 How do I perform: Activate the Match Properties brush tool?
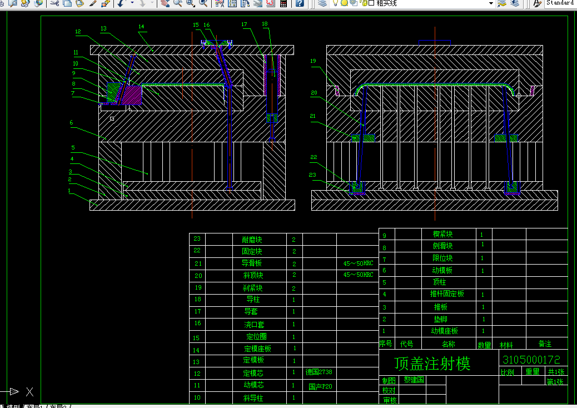click(x=93, y=3)
